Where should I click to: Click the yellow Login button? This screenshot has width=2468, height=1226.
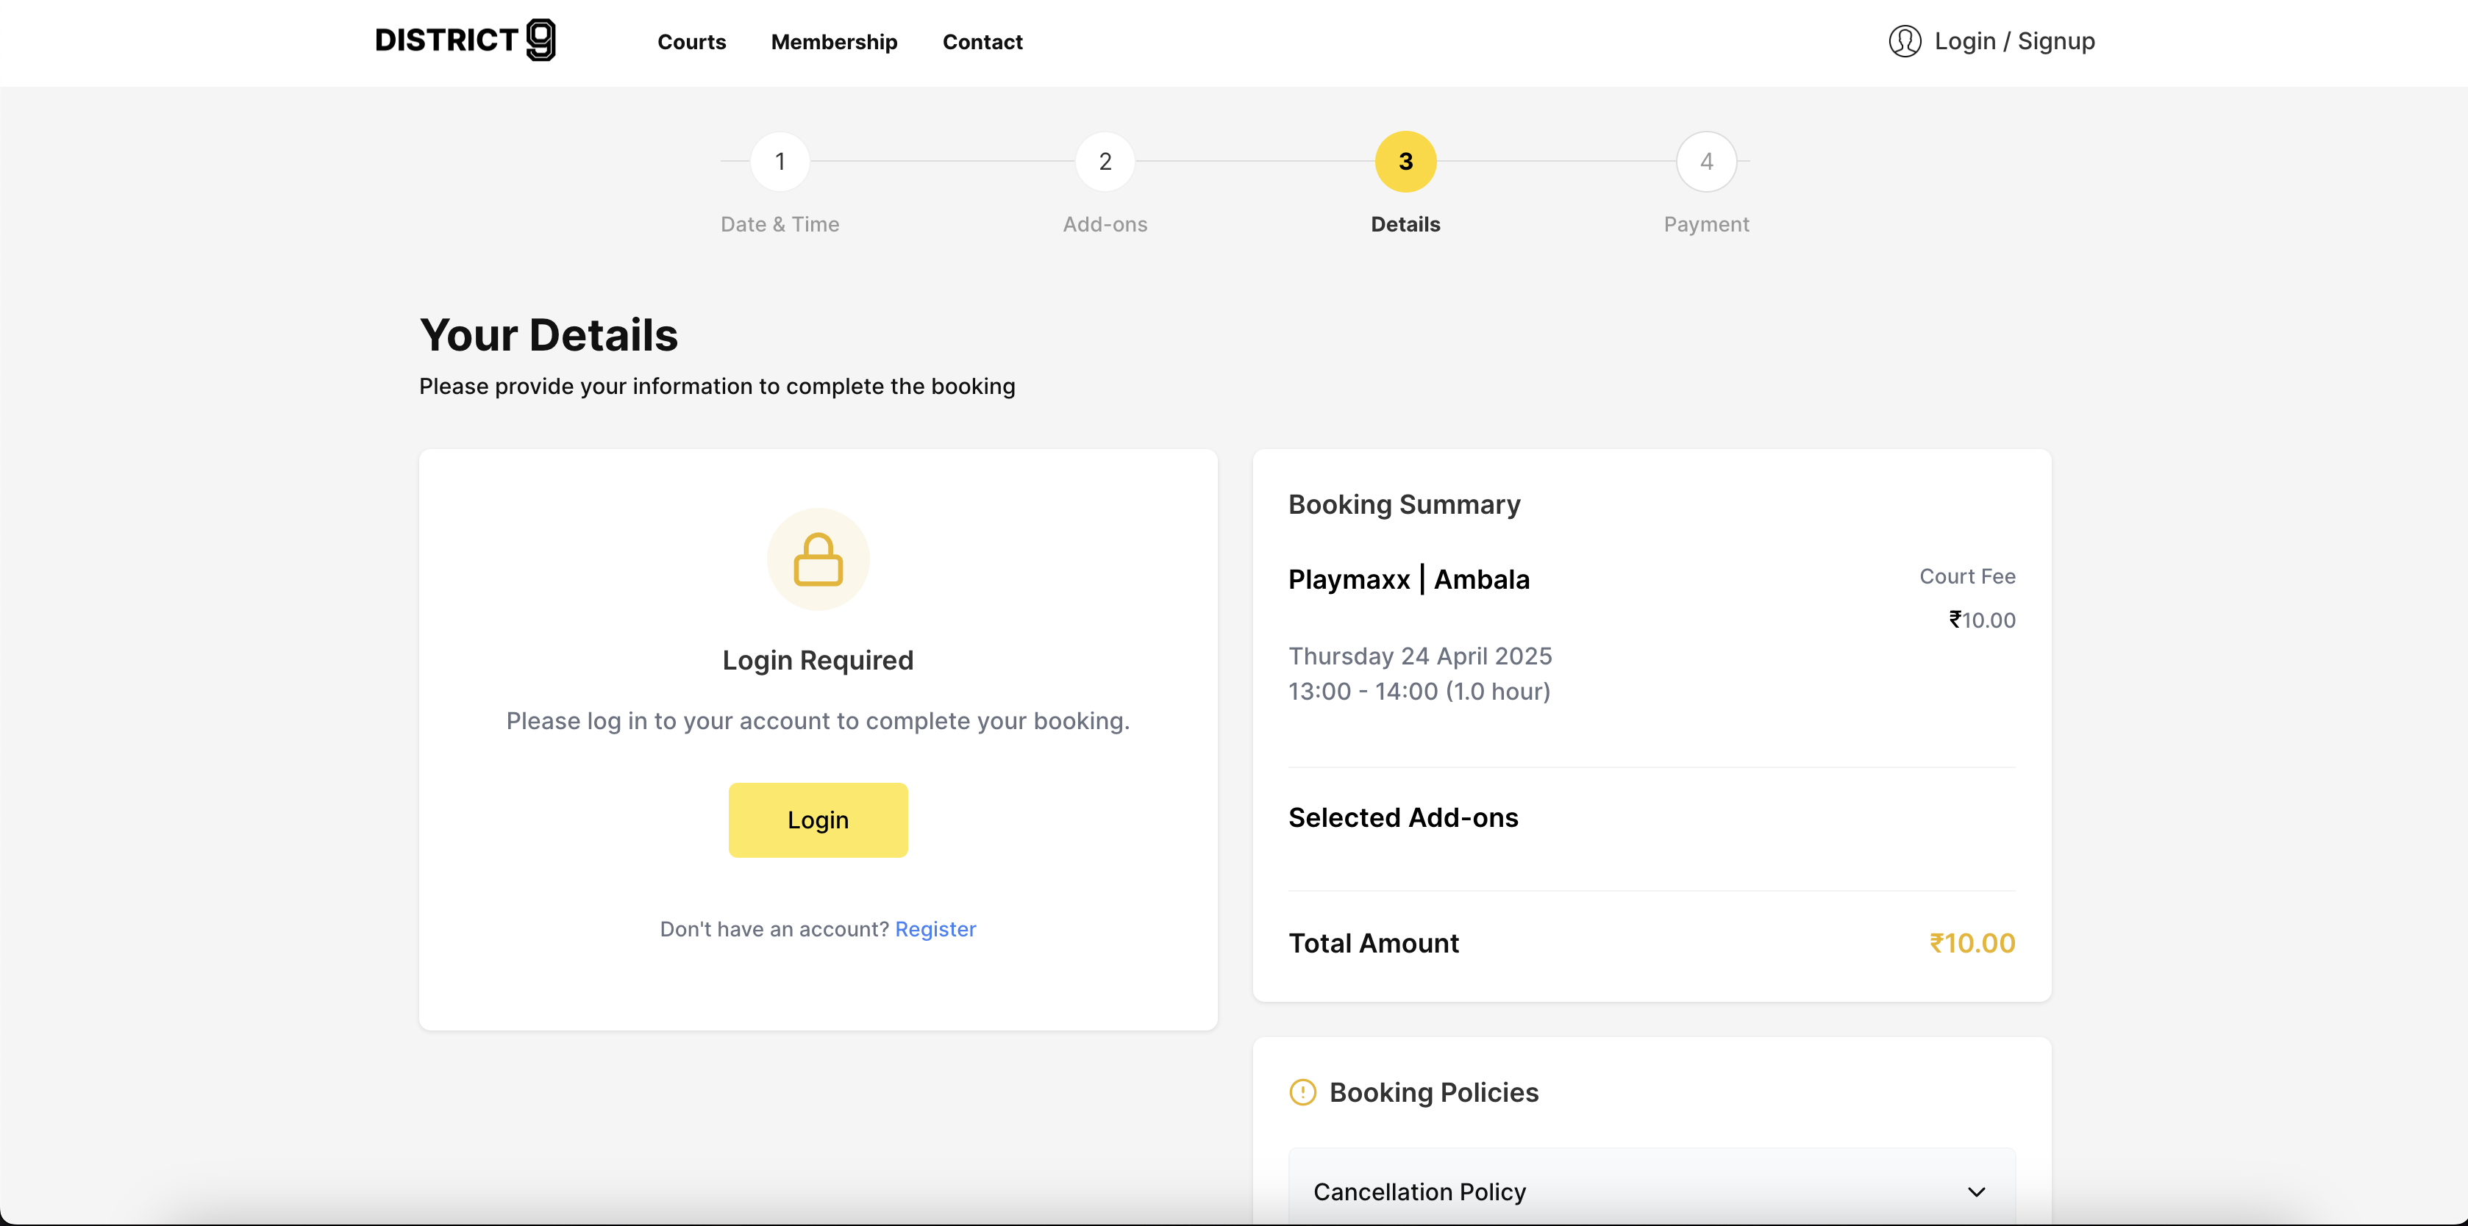click(818, 820)
